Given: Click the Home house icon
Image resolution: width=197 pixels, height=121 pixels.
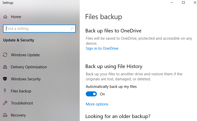Looking at the screenshot, I should [5, 17].
